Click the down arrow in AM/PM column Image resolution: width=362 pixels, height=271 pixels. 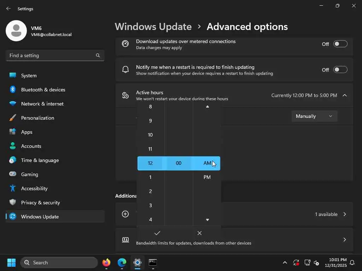coord(207,220)
